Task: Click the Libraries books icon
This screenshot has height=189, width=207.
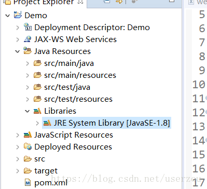Action: point(37,111)
